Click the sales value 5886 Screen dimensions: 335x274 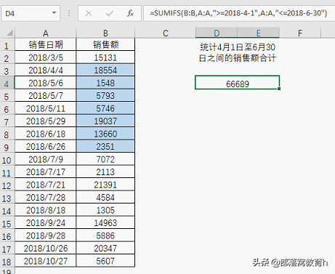[105, 235]
